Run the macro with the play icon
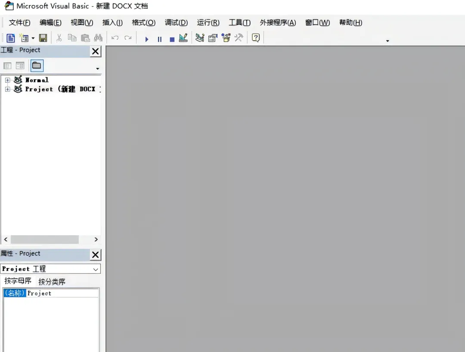 coord(146,39)
